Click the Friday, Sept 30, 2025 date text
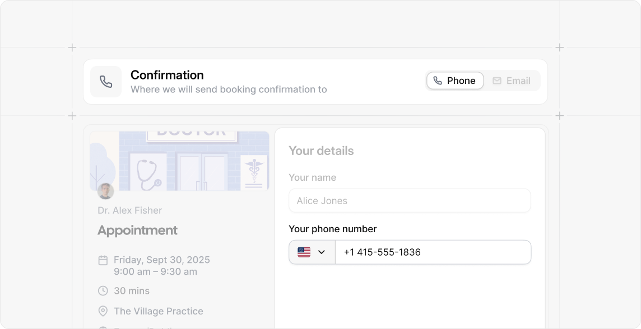Screen dimensions: 641x329 [161, 260]
